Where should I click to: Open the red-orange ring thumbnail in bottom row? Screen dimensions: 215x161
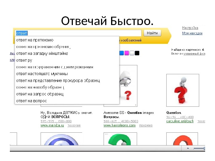[x=182, y=139]
